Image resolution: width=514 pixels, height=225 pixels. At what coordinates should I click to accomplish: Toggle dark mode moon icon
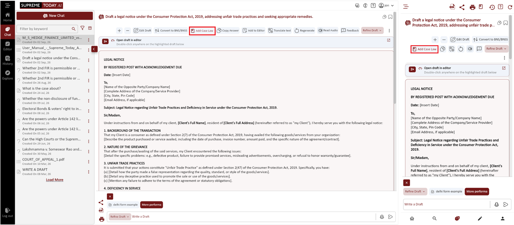click(x=365, y=6)
